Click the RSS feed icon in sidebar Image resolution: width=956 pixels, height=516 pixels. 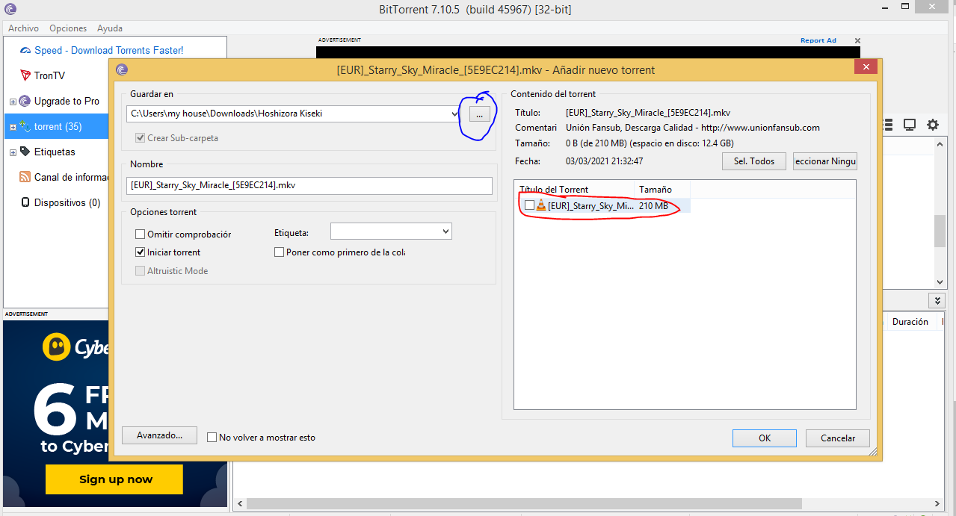click(x=25, y=177)
